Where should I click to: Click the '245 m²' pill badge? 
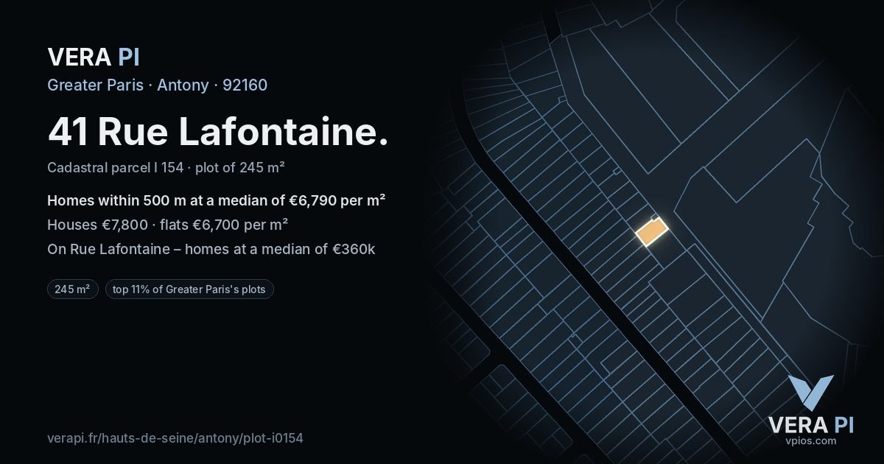coord(72,289)
